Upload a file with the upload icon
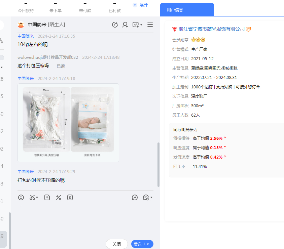 point(47,198)
